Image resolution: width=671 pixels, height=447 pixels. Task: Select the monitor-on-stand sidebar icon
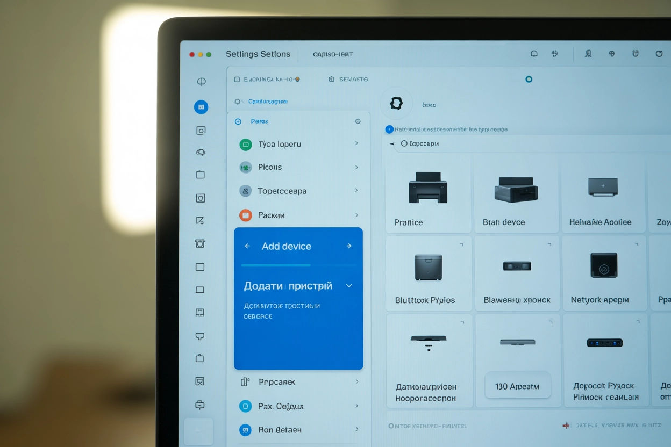[x=200, y=313]
